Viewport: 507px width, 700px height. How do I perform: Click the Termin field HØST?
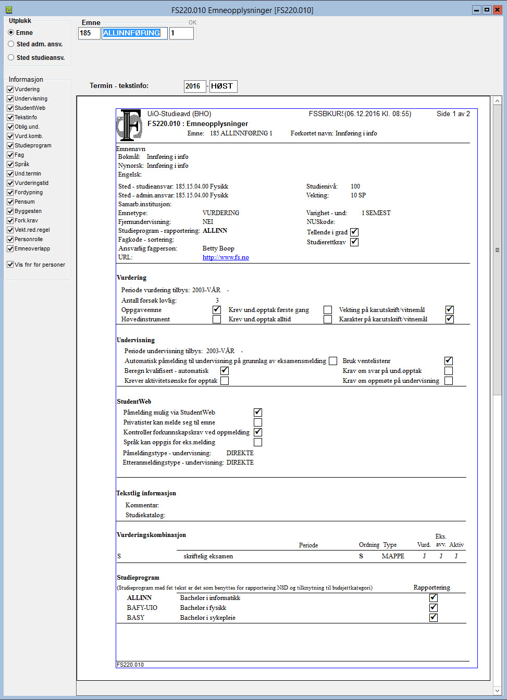[x=223, y=86]
